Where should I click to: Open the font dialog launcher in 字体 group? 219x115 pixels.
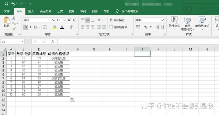pyautogui.click(x=77, y=34)
